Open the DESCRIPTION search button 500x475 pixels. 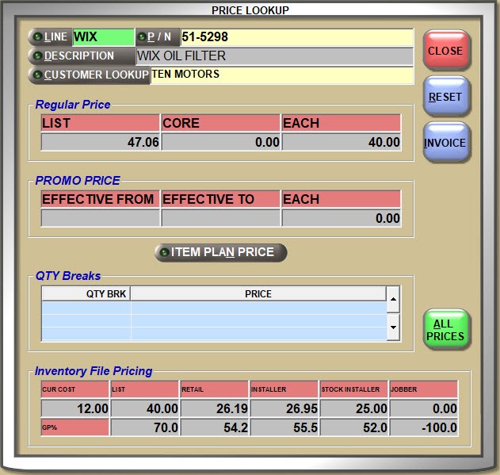click(81, 56)
